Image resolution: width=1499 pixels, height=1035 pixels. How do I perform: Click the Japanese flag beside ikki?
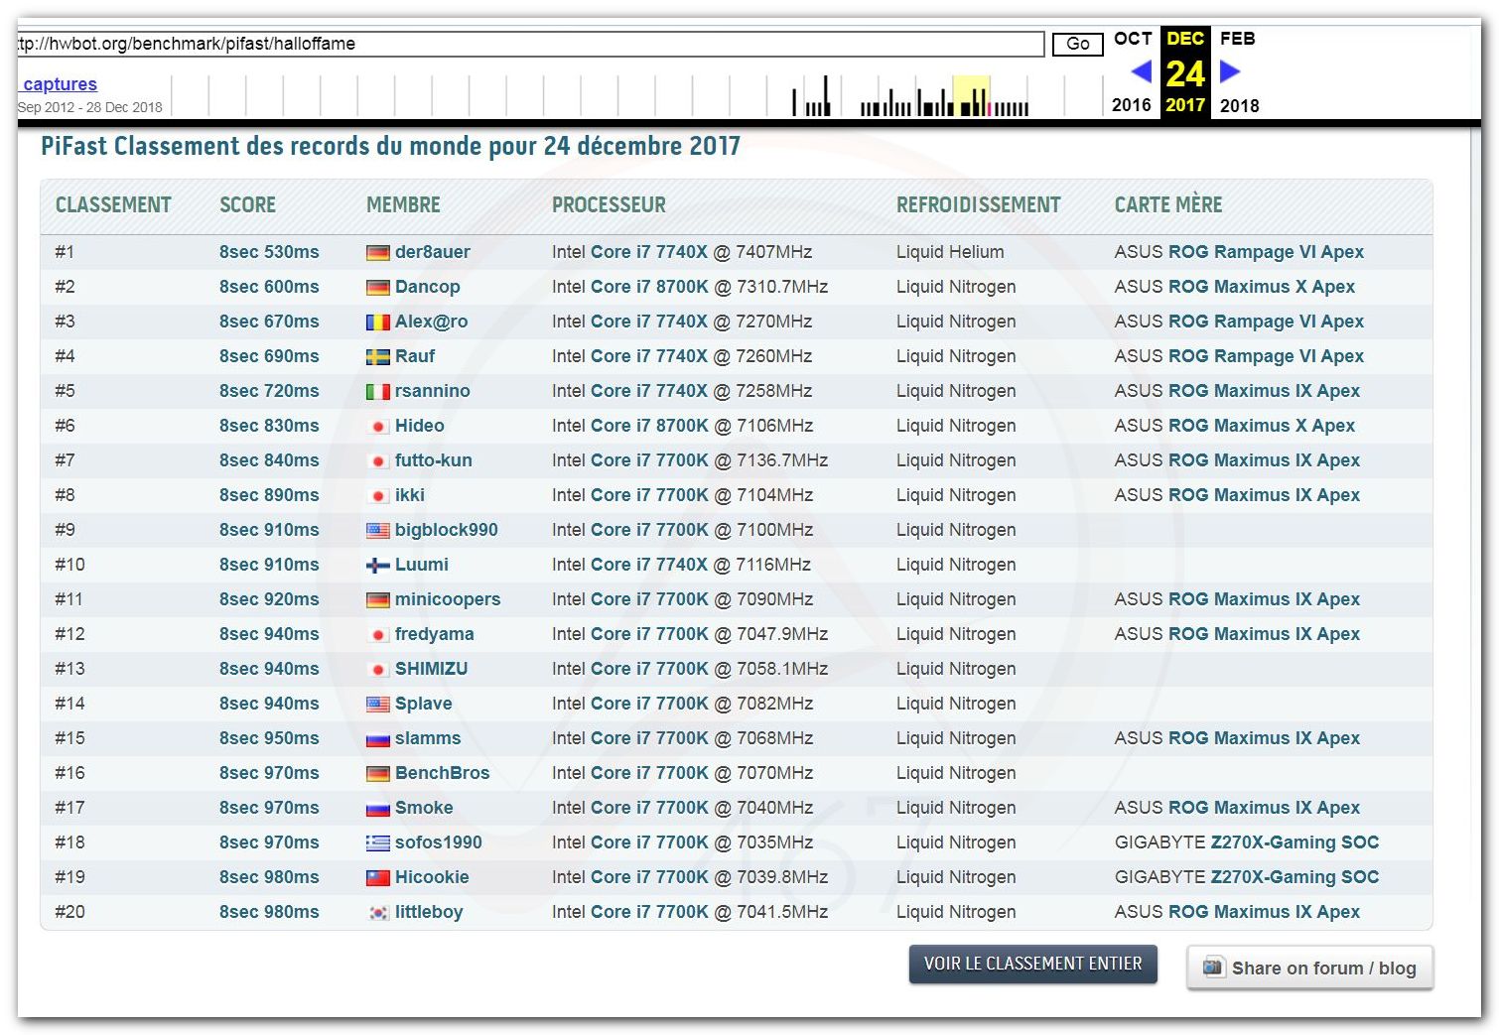(x=378, y=496)
